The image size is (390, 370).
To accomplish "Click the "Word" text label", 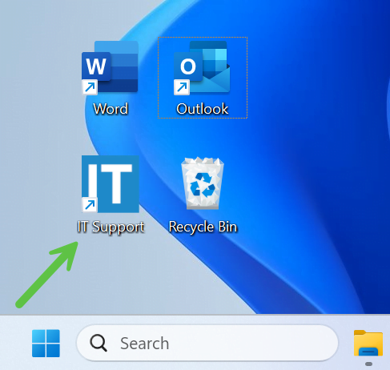I will click(111, 109).
